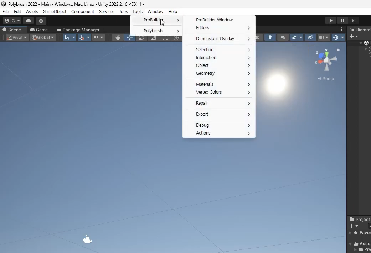Select the Rect tool

pyautogui.click(x=165, y=37)
